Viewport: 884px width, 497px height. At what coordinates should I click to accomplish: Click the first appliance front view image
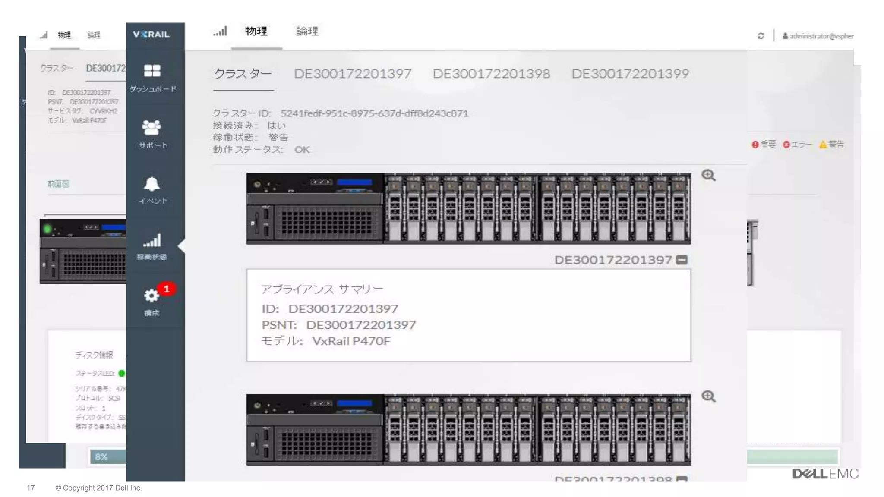468,208
